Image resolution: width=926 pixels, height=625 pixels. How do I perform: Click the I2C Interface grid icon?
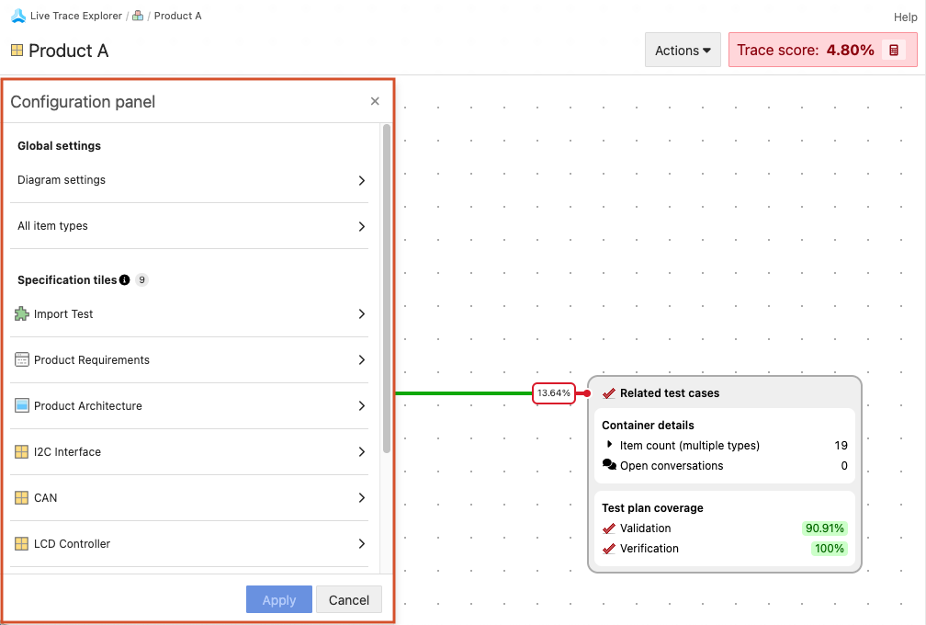pyautogui.click(x=22, y=451)
